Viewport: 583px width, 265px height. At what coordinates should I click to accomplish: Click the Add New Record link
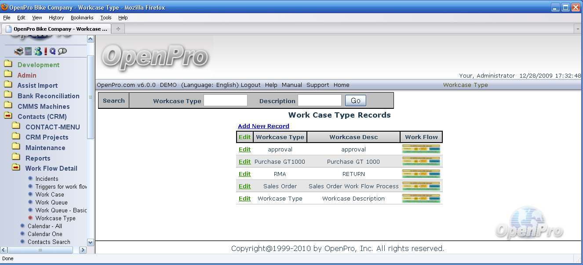pos(263,126)
